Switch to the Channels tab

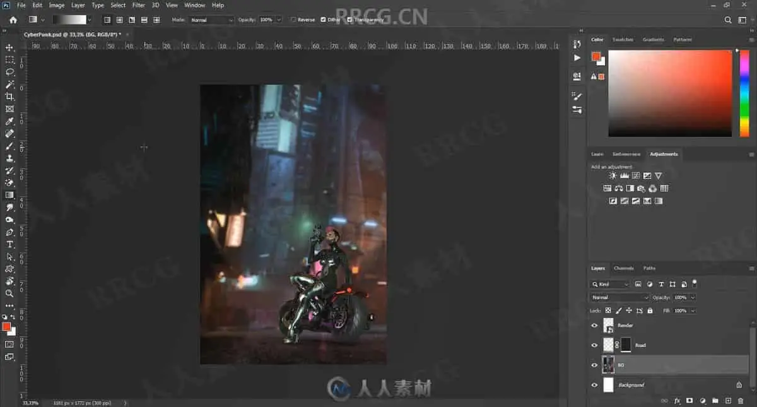[624, 268]
